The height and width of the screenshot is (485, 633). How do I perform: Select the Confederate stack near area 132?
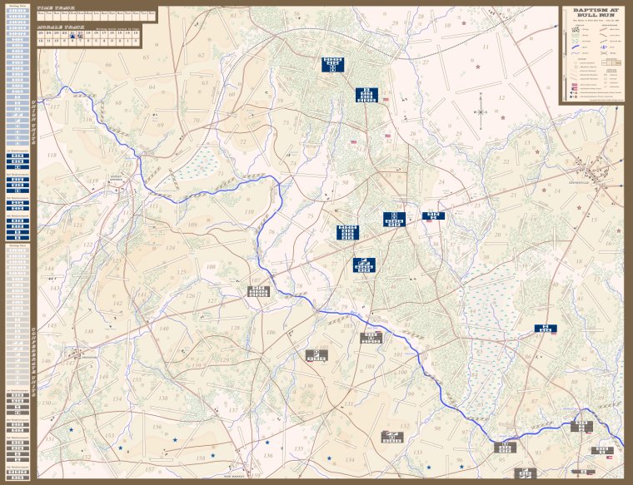[x=392, y=437]
